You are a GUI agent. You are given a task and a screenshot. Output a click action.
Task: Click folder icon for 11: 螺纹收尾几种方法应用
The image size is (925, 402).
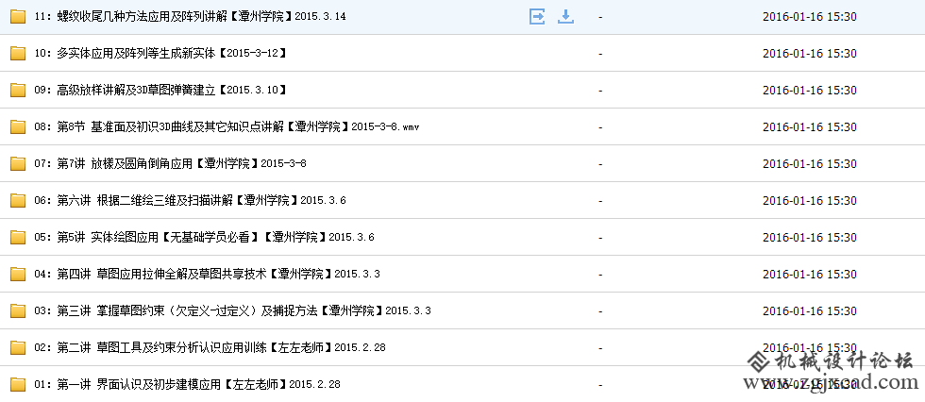(x=18, y=16)
